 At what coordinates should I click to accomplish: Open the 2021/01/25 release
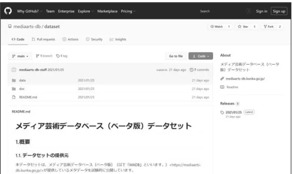click(x=233, y=112)
